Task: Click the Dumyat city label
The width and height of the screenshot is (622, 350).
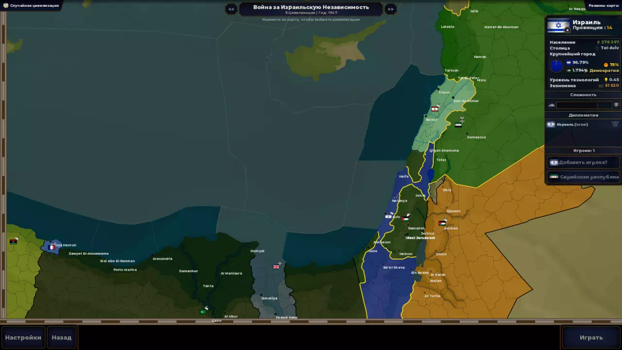Action: 258,251
